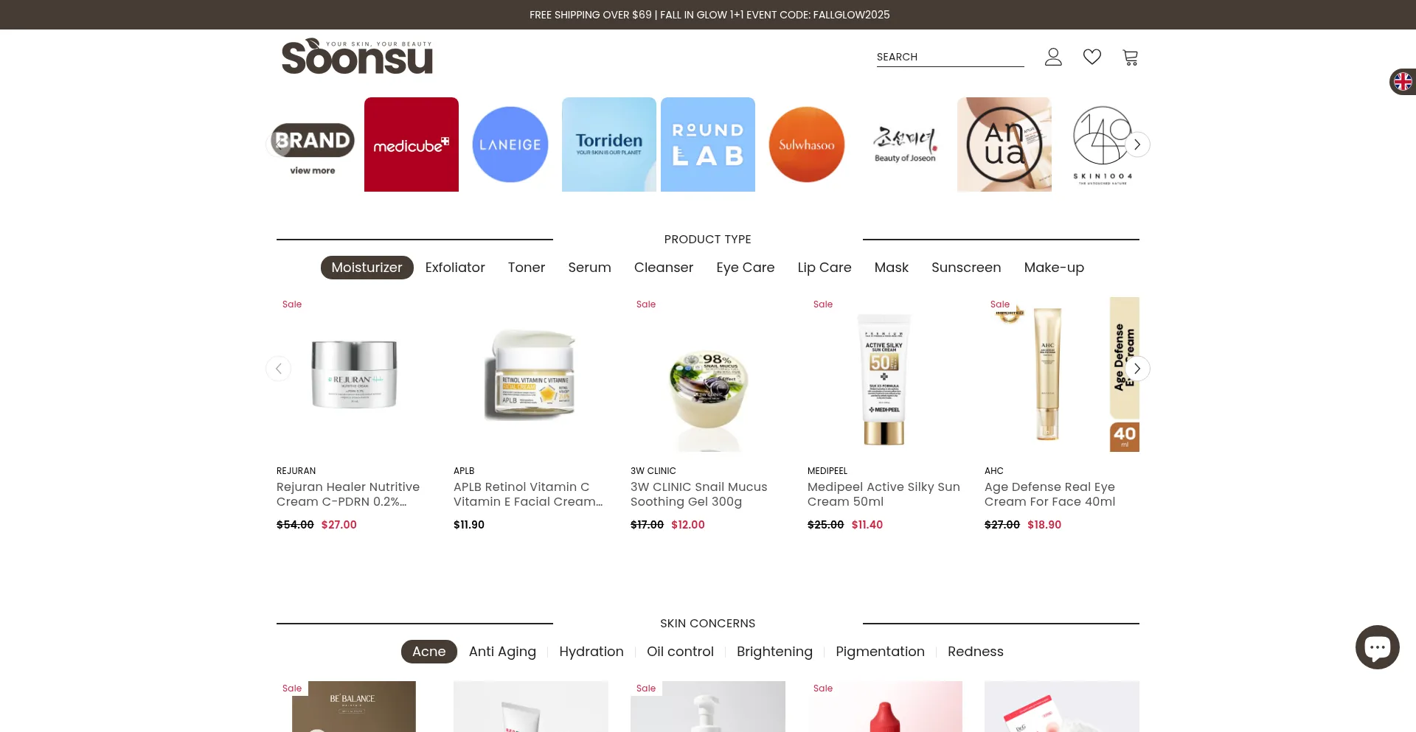The width and height of the screenshot is (1416, 732).
Task: Show previous products with left arrow
Action: (278, 369)
